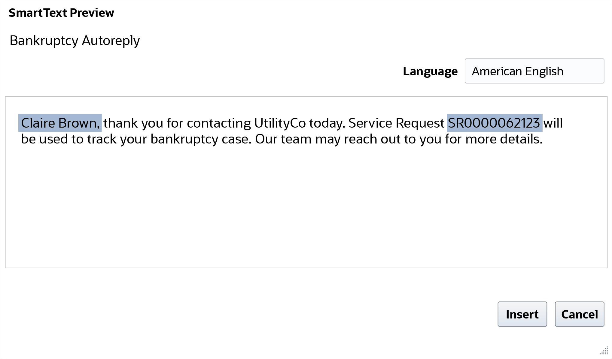Viewport: 612px width, 359px height.
Task: Click the SmartText Preview title
Action: (x=61, y=13)
